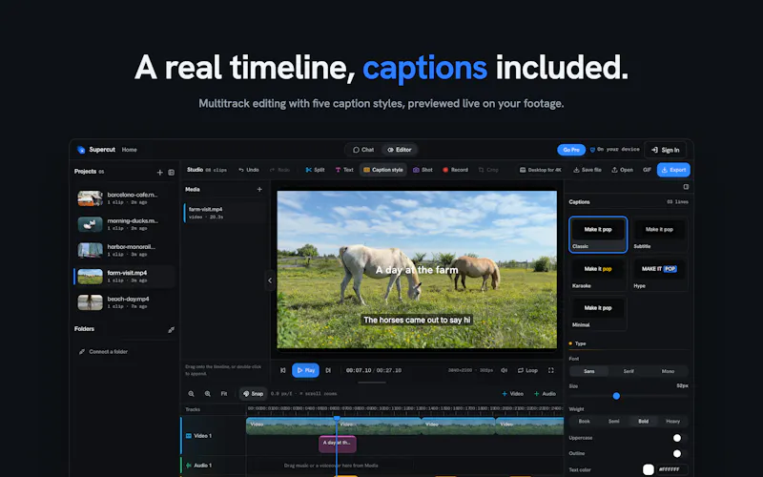
Task: Choose the Sans font option
Action: 589,371
